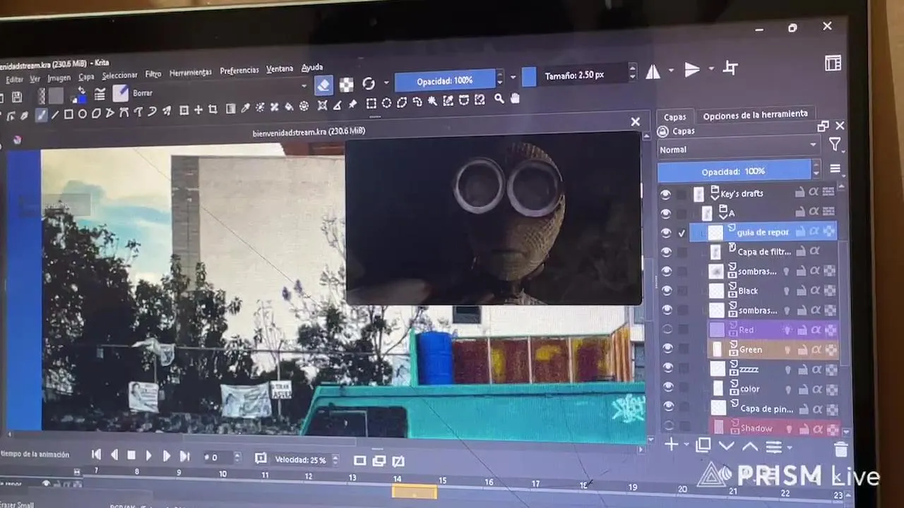The width and height of the screenshot is (904, 508).
Task: Toggle preserve alpha checkerboard button
Action: (x=346, y=85)
